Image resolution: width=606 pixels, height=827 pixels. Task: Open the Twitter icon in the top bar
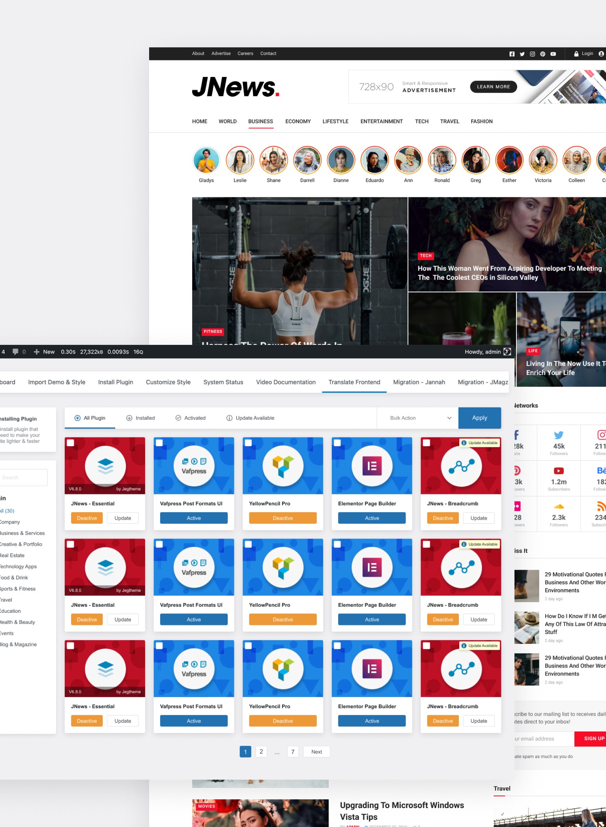[x=522, y=54]
